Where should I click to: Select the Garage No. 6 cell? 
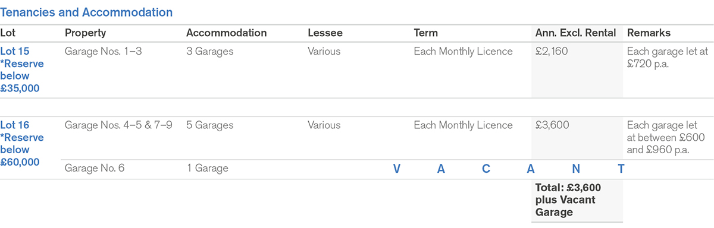[x=95, y=169]
